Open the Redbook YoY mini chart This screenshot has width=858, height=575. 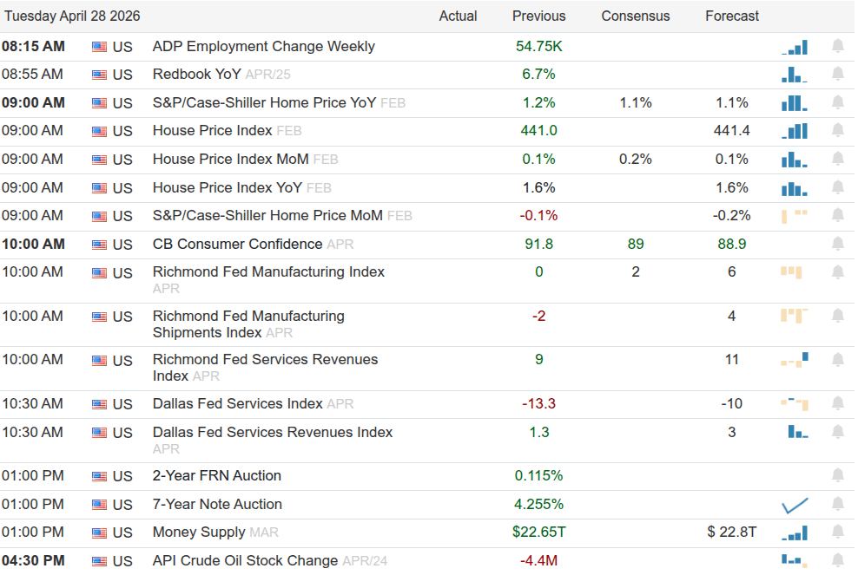point(795,75)
